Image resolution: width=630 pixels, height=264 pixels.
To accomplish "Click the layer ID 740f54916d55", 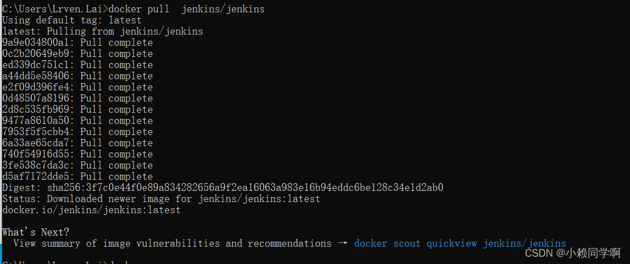I will tap(39, 155).
